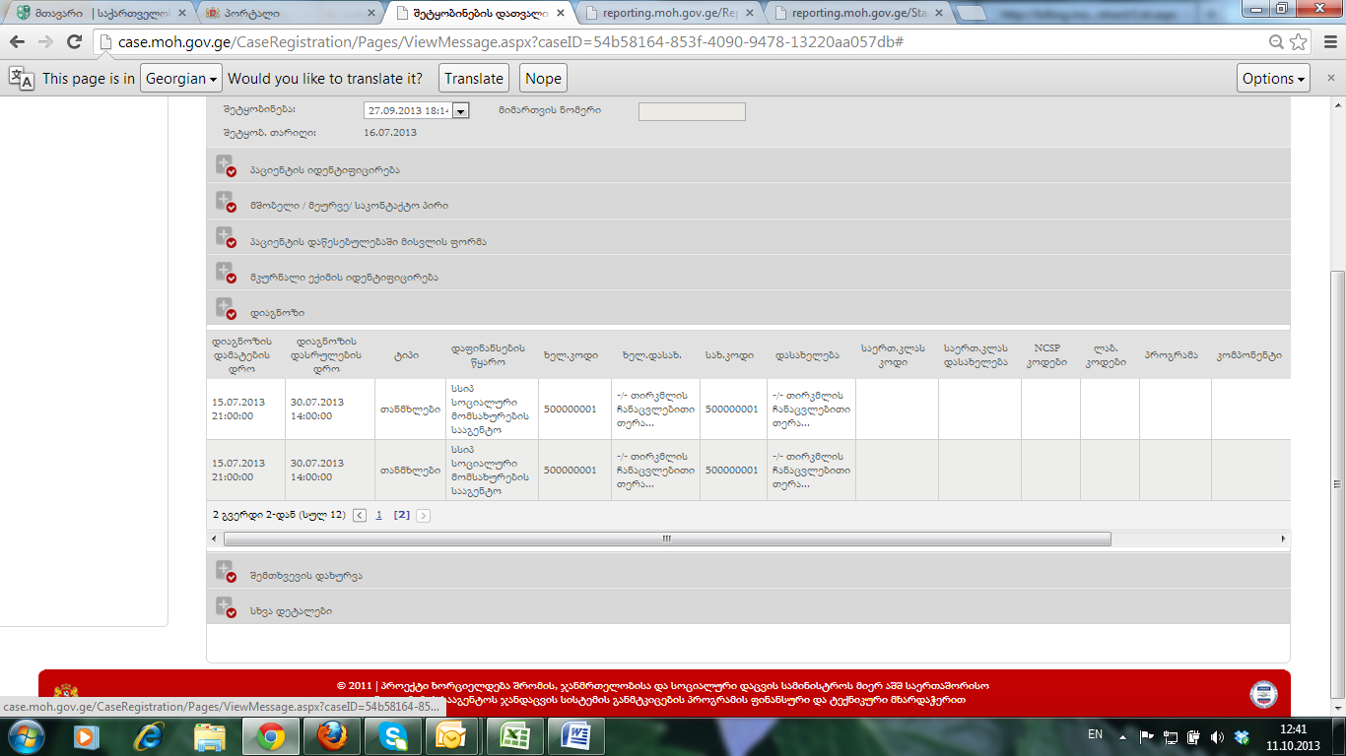Viewport: 1346px width, 756px height.
Task: Click page 1 link in pager
Action: (x=379, y=515)
